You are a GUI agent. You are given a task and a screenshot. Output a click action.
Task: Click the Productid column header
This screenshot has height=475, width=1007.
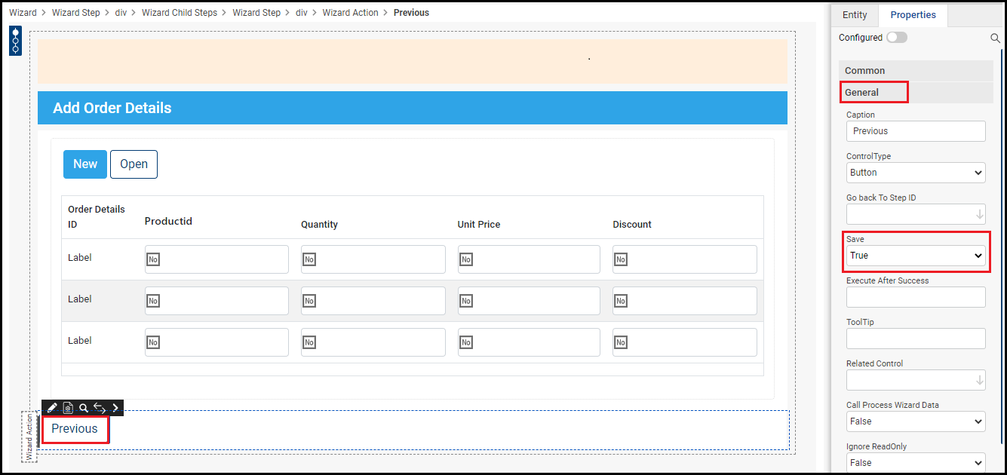(x=168, y=222)
